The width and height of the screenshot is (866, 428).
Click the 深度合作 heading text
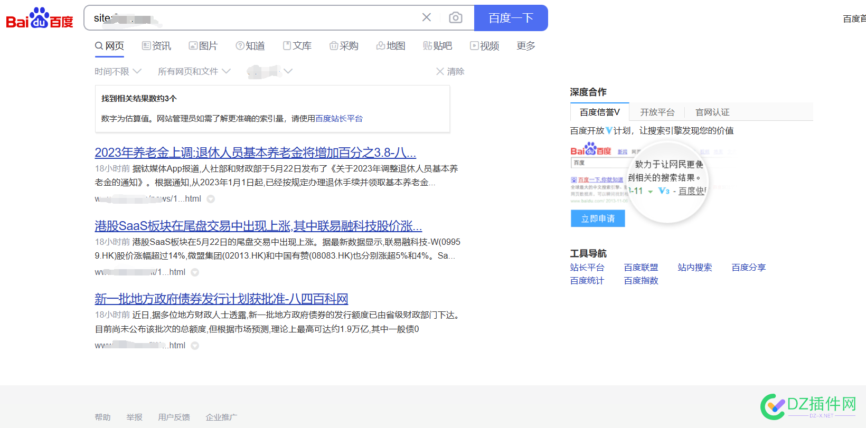click(x=588, y=92)
